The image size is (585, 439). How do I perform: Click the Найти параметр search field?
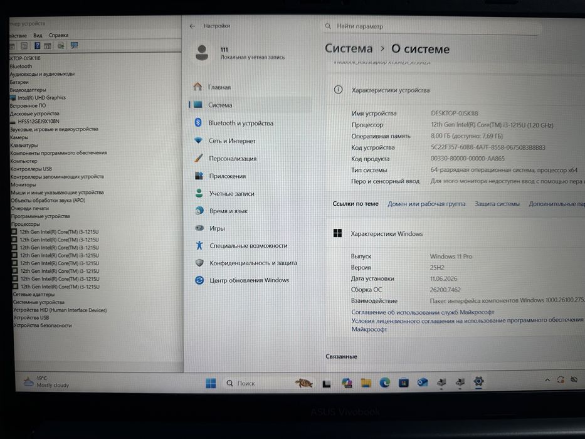(x=432, y=26)
